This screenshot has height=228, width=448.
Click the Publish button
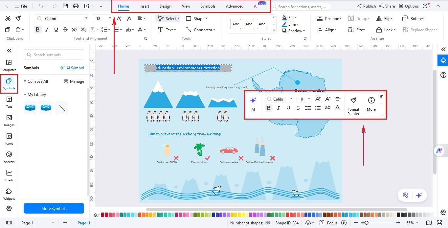(366, 6)
